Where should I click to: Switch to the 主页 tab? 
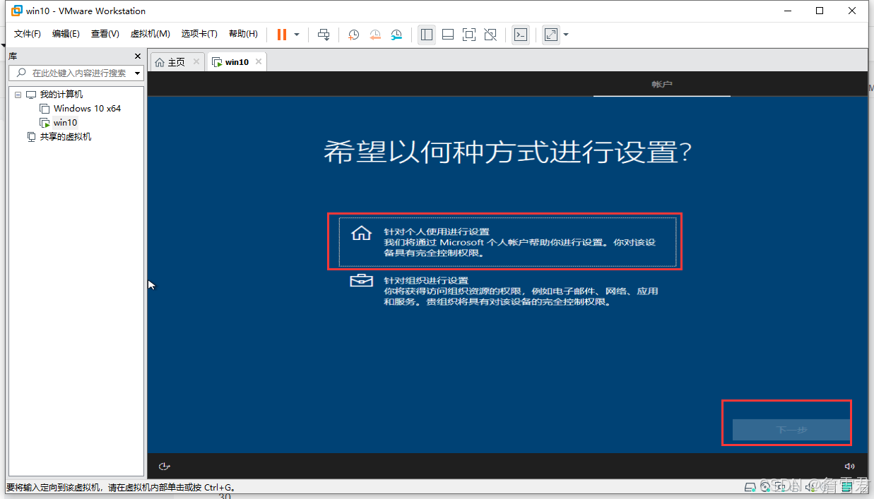coord(177,61)
